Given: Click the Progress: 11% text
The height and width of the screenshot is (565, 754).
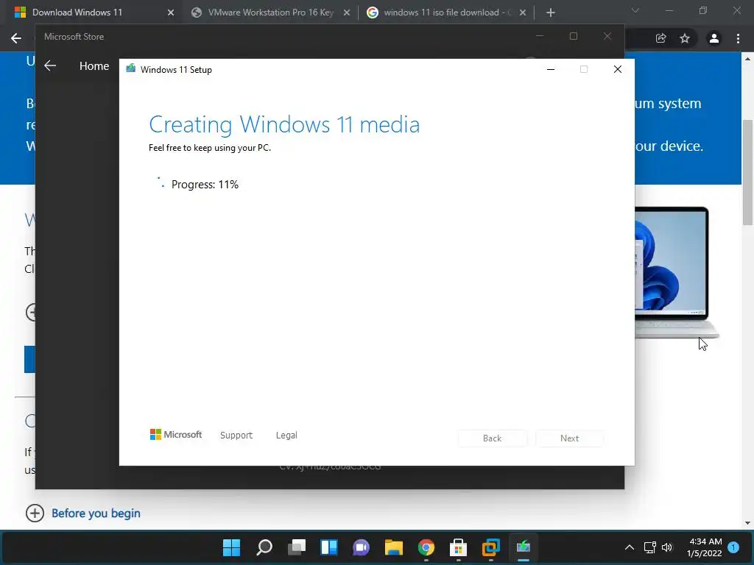Looking at the screenshot, I should coord(205,185).
